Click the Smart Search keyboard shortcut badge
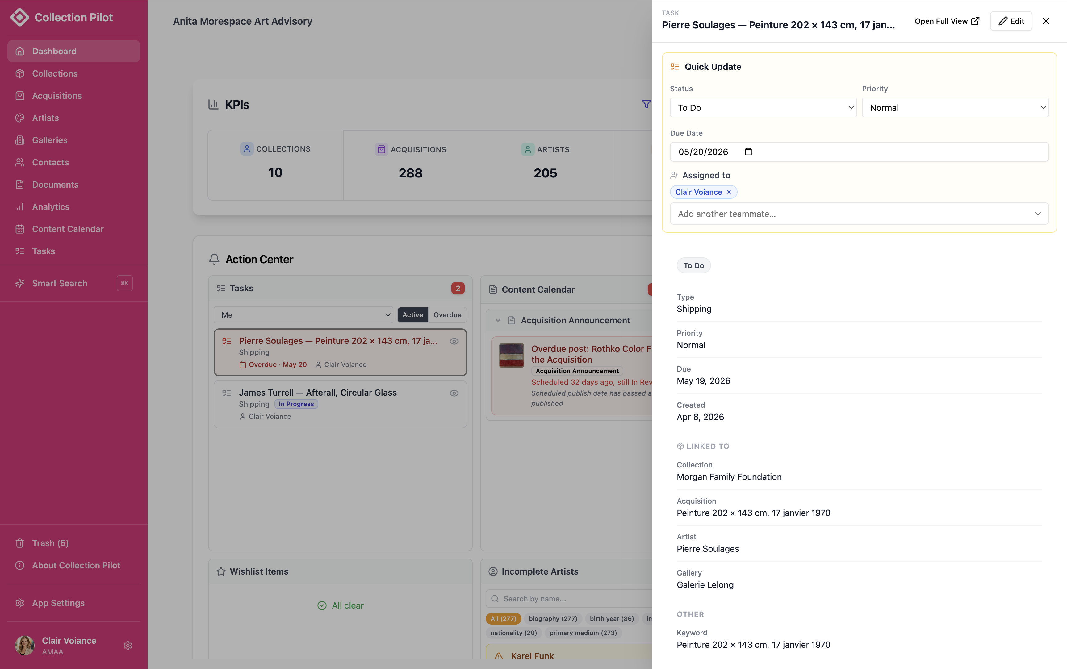 point(124,283)
